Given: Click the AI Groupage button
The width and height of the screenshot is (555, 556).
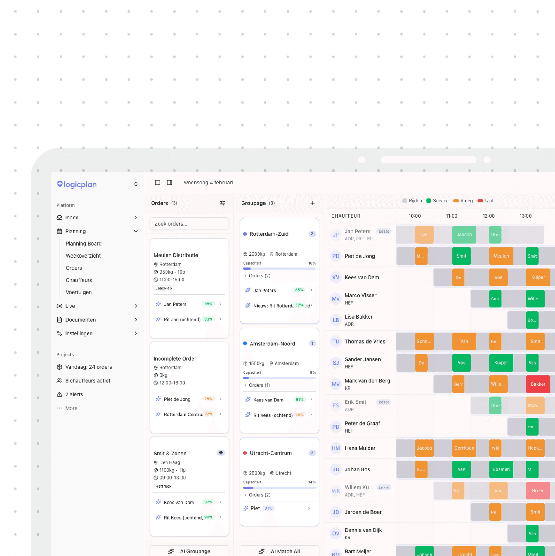Looking at the screenshot, I should [189, 551].
